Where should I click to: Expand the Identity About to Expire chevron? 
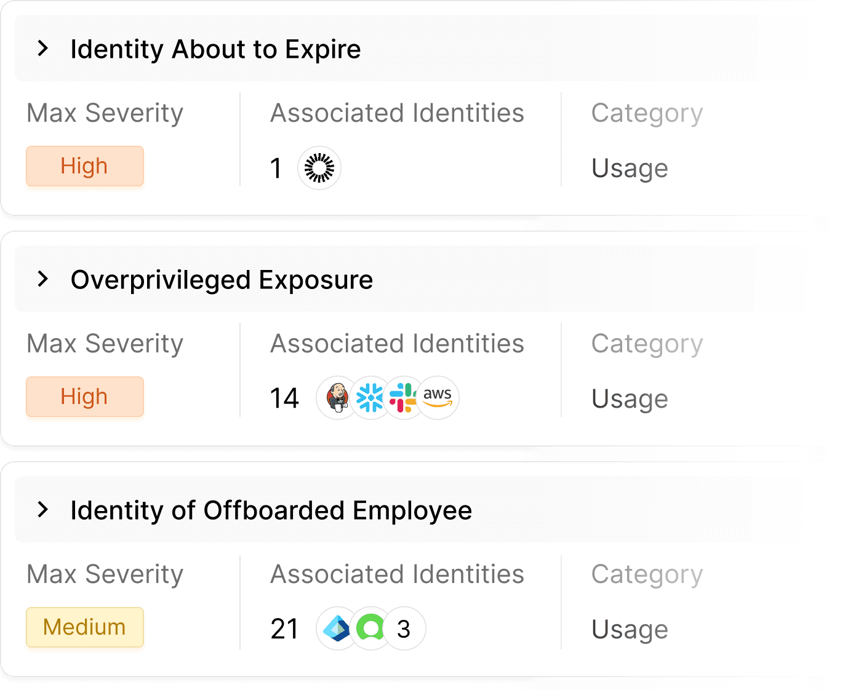click(x=42, y=48)
